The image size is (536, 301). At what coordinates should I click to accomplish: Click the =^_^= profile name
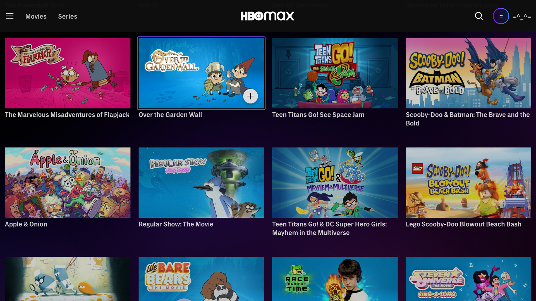[x=522, y=16]
